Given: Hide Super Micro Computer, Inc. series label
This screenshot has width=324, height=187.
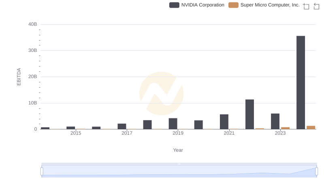Looking at the screenshot, I should tap(270, 5).
